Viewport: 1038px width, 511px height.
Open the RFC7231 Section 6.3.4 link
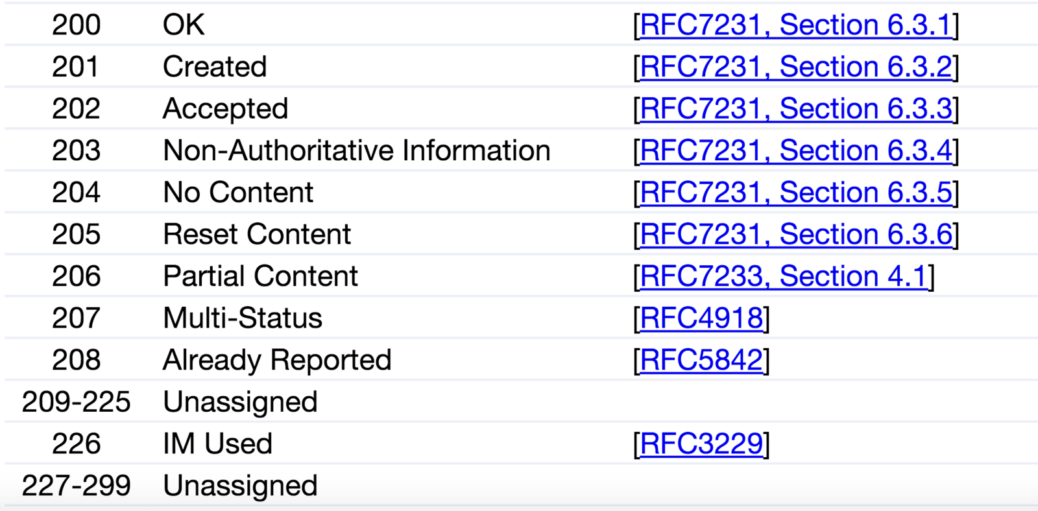[795, 150]
